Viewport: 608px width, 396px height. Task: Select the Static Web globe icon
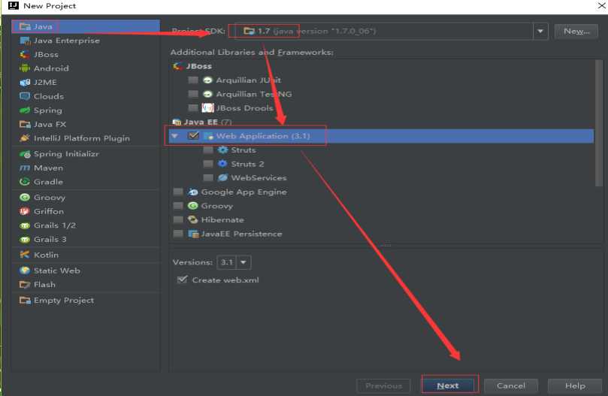pyautogui.click(x=25, y=271)
